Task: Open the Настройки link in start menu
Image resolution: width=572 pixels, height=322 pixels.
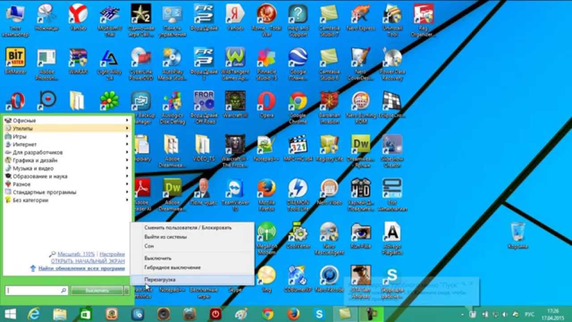Action: pyautogui.click(x=112, y=254)
